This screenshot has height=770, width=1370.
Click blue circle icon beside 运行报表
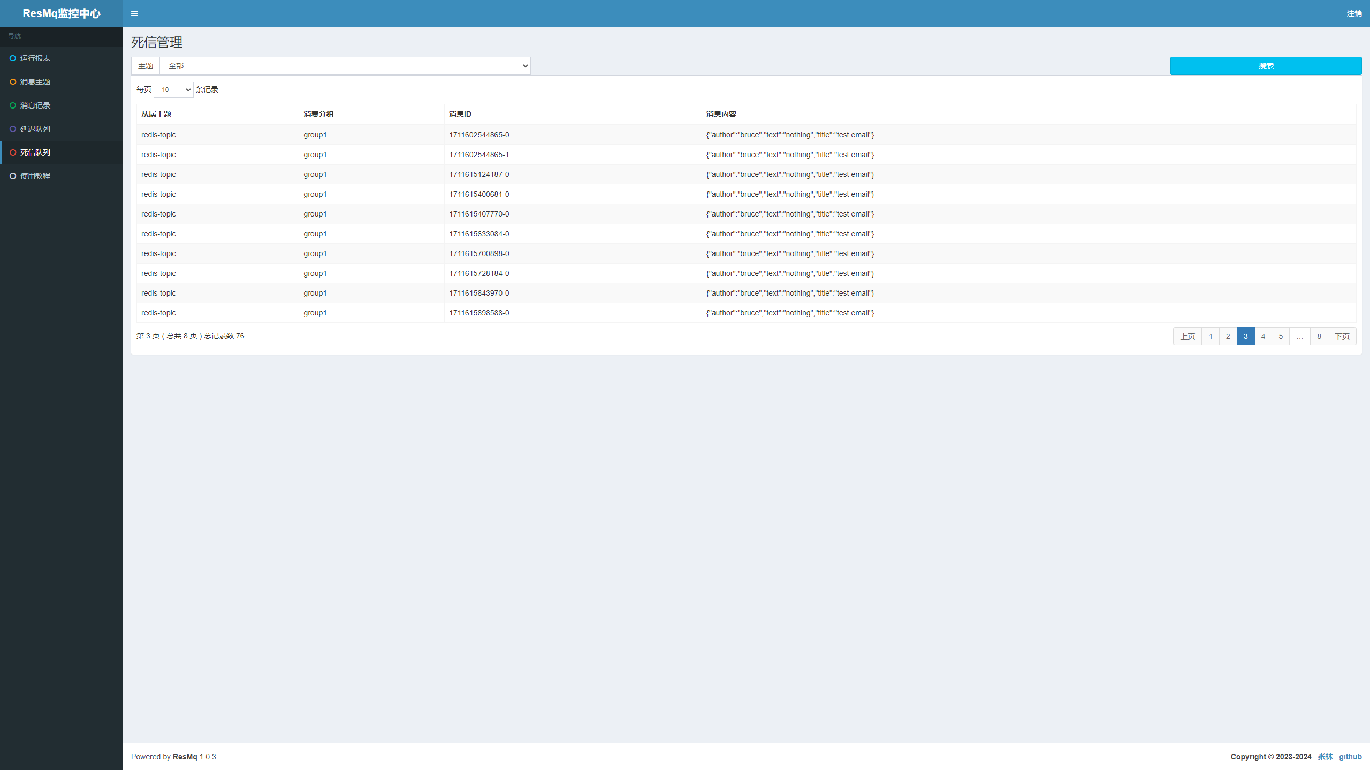pos(13,58)
